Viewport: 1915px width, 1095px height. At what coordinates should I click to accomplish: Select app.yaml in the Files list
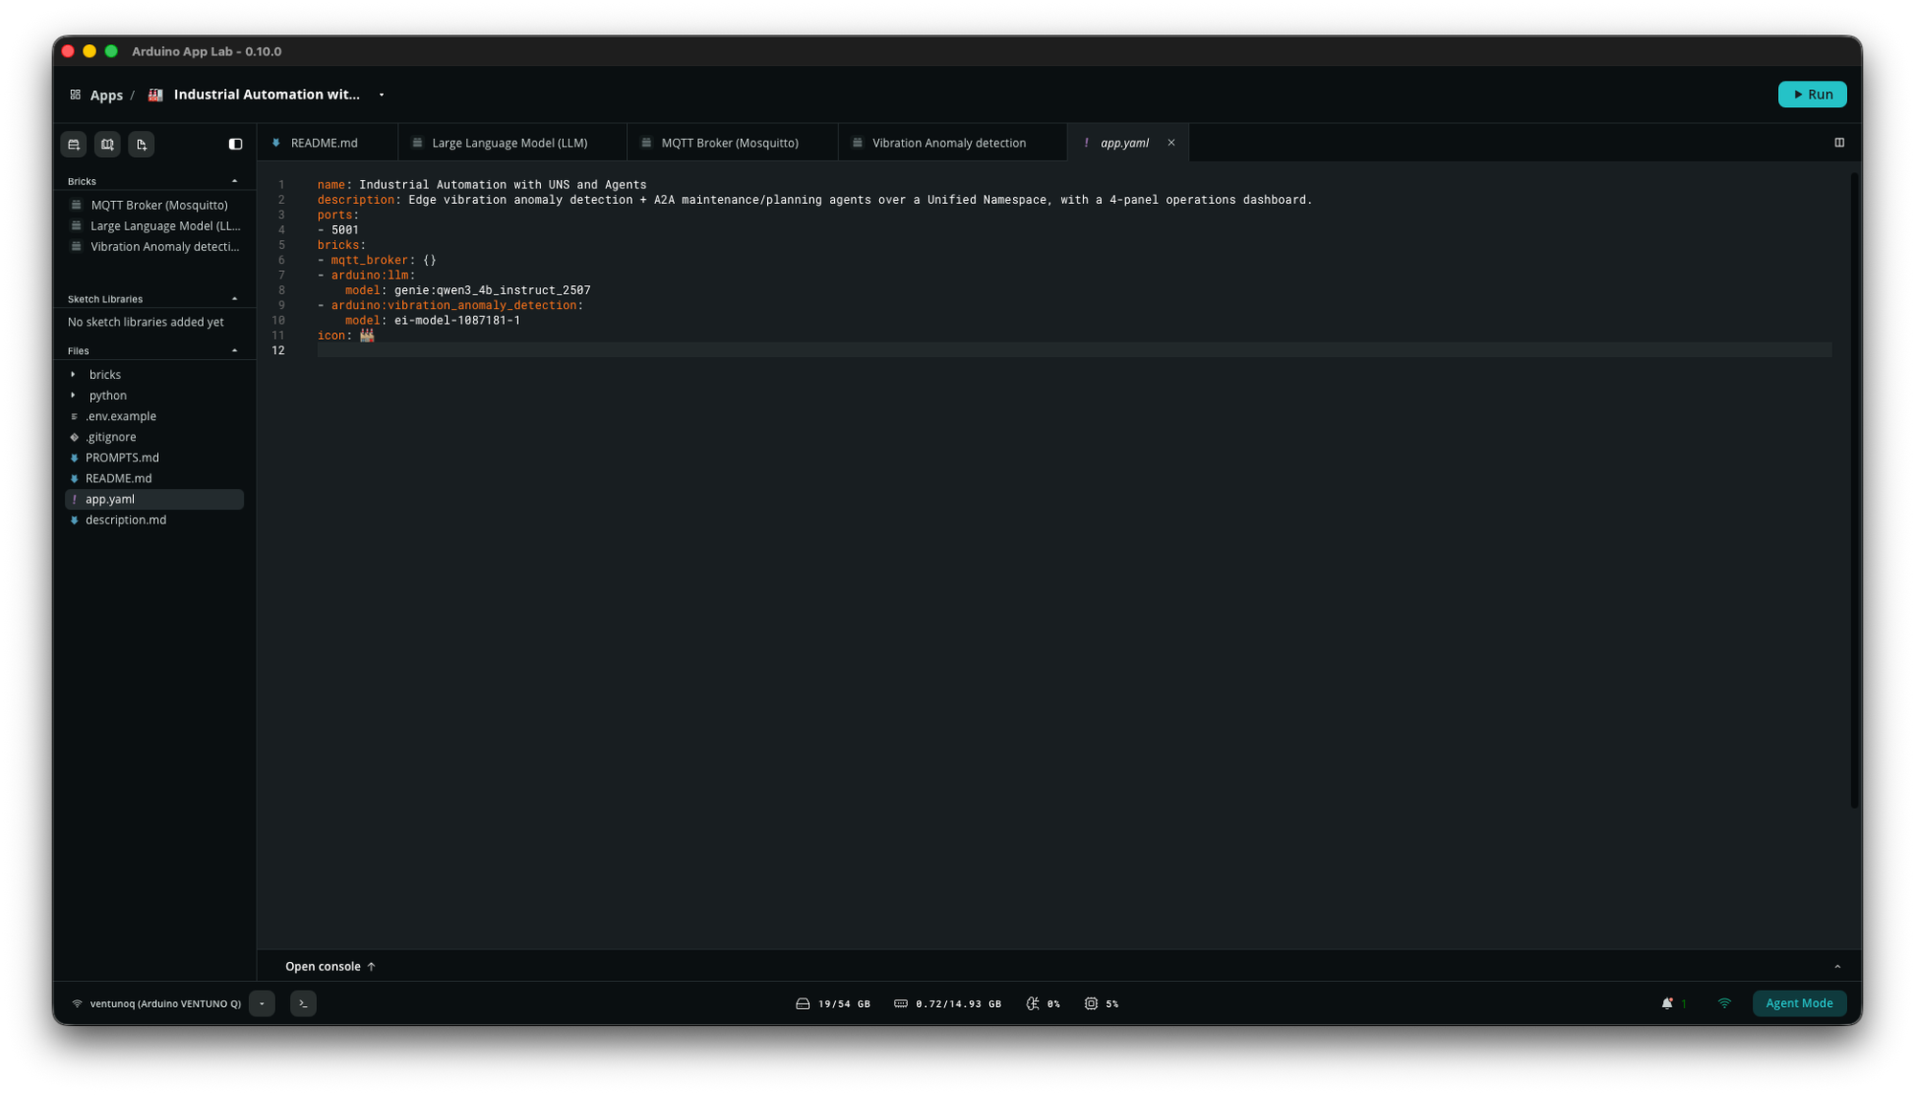(x=154, y=500)
